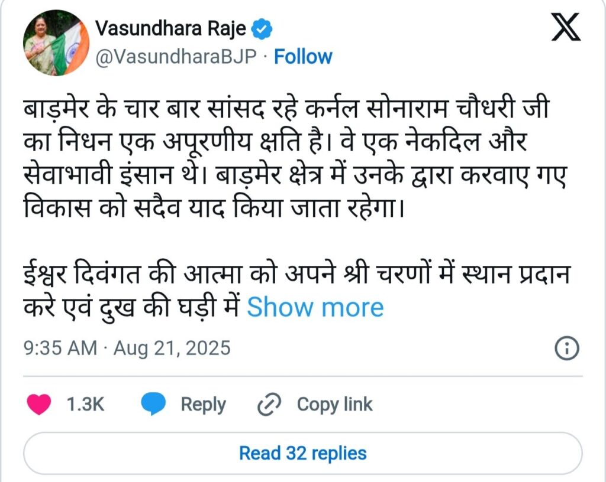The width and height of the screenshot is (606, 482).
Task: Follow the @VasundharaBJP account
Action: point(304,57)
